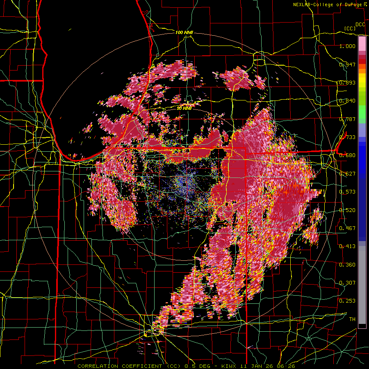This screenshot has width=369, height=369.
Task: Click the DCC label above color bar
Action: pyautogui.click(x=360, y=25)
